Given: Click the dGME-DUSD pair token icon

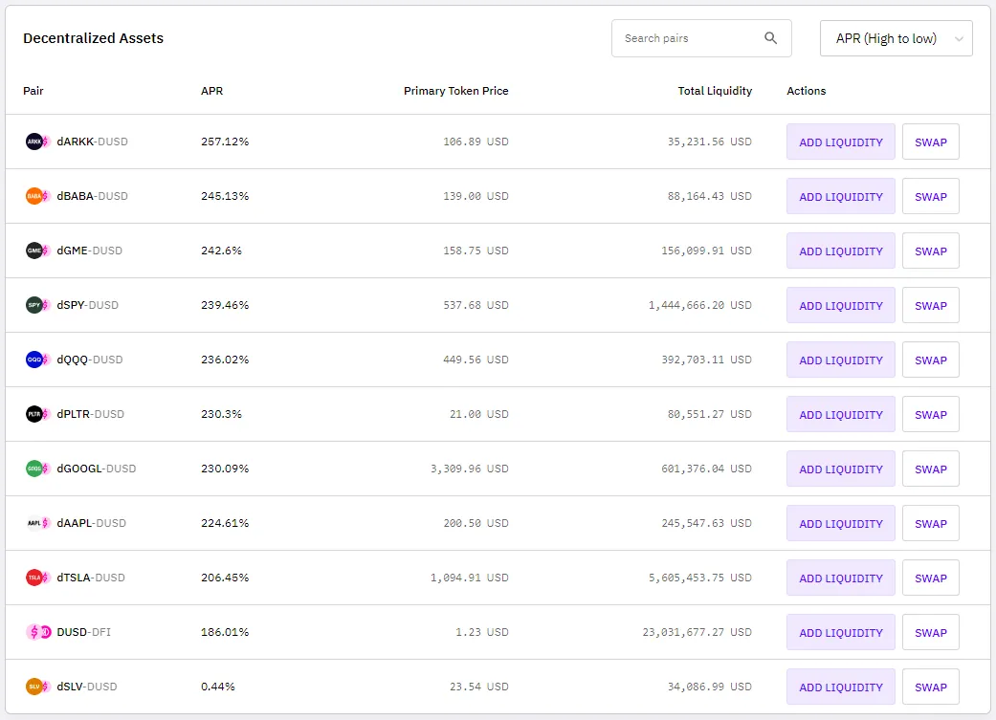Looking at the screenshot, I should 37,251.
